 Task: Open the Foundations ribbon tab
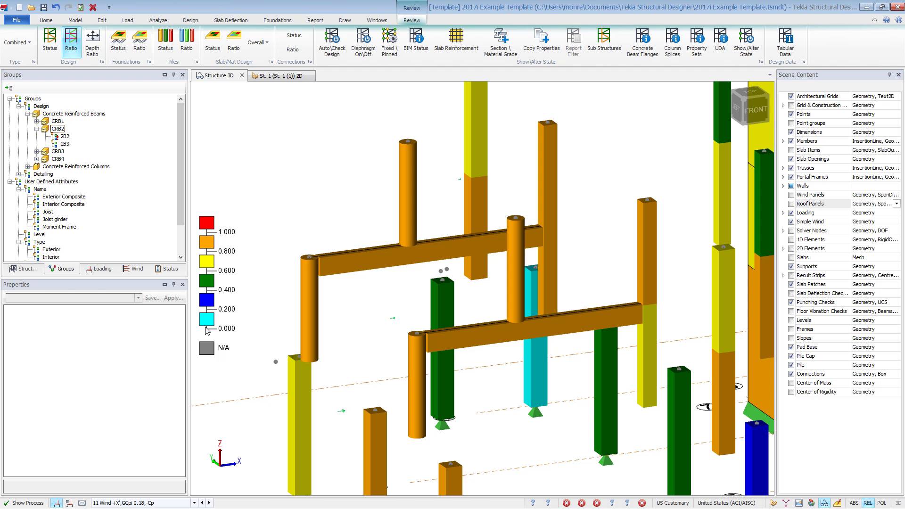(277, 20)
